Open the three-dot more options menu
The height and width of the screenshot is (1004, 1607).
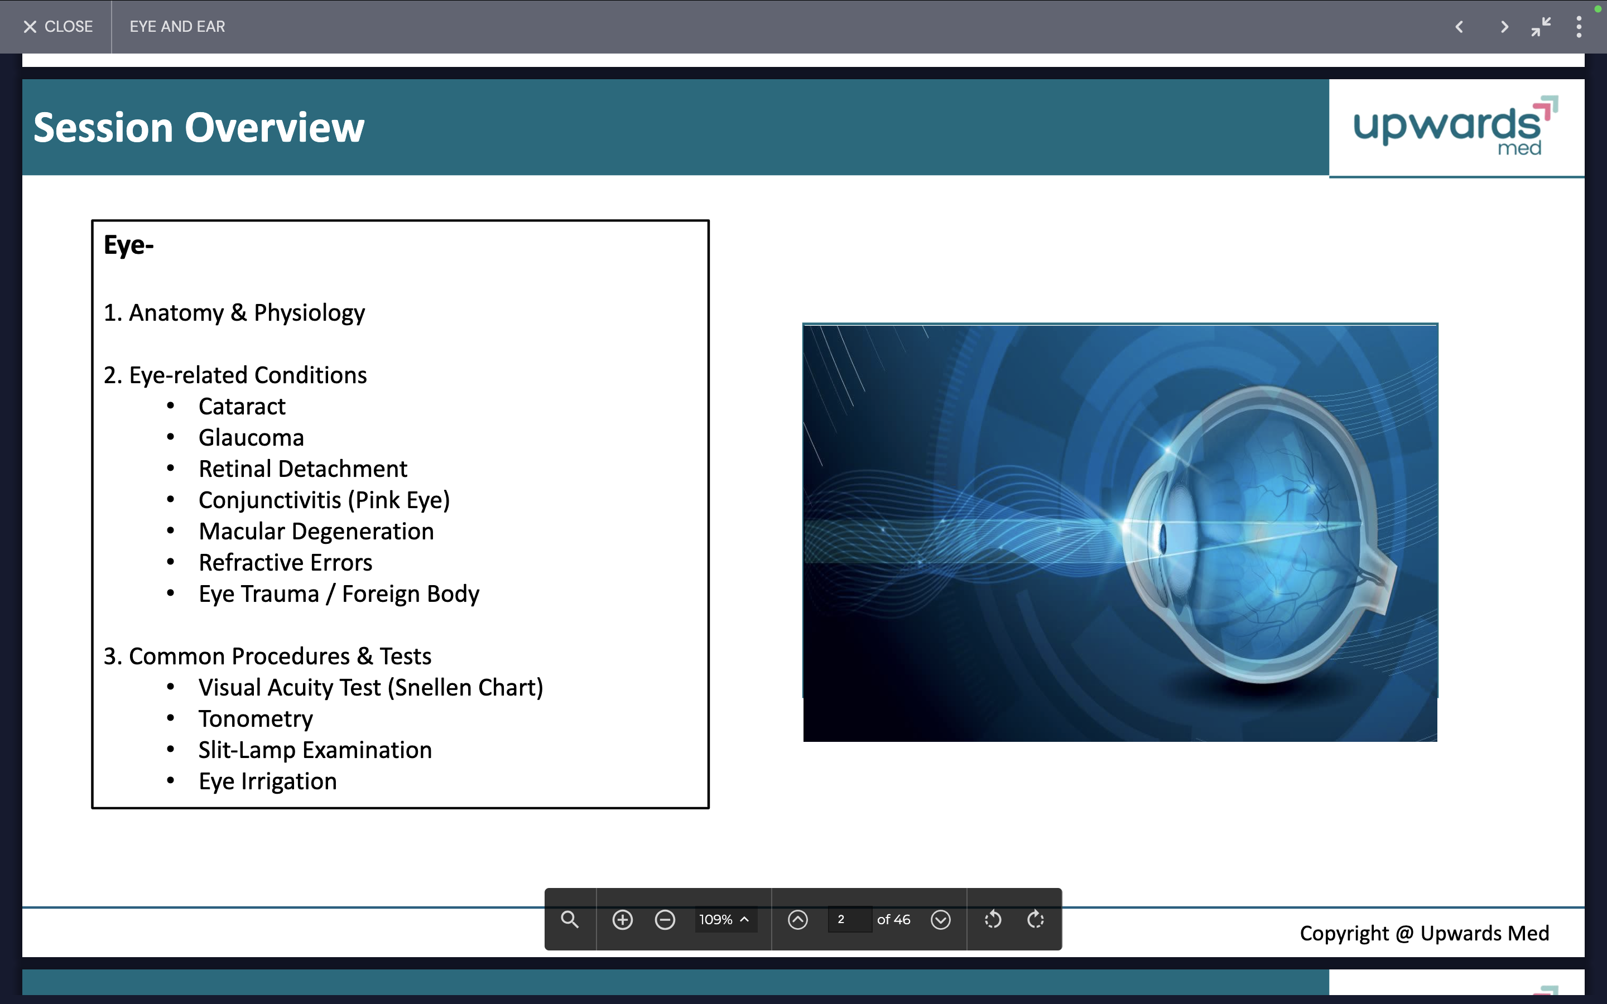tap(1579, 27)
